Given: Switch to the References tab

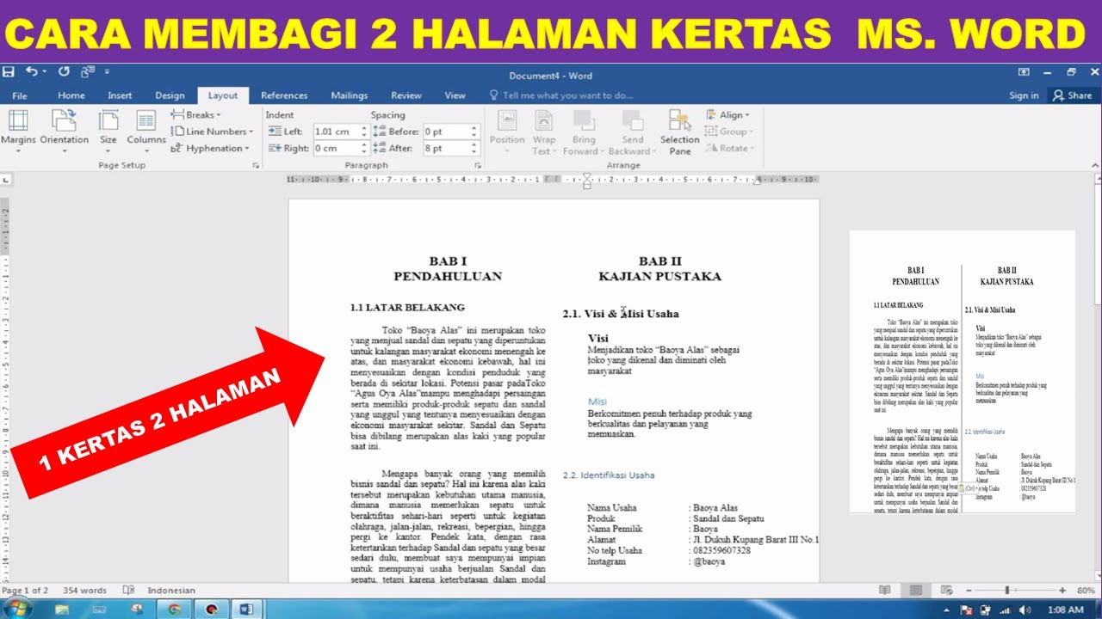Looking at the screenshot, I should (284, 95).
